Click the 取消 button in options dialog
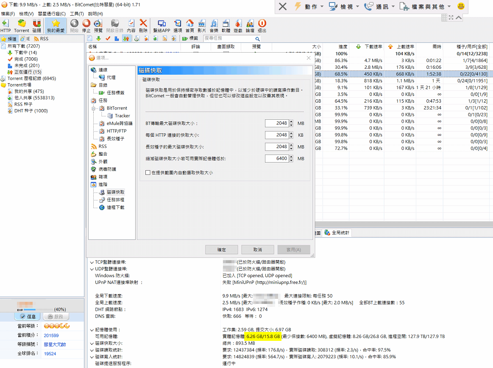The width and height of the screenshot is (493, 368). pos(257,250)
